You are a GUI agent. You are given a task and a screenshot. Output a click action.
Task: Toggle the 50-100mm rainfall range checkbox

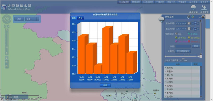tap(189, 37)
